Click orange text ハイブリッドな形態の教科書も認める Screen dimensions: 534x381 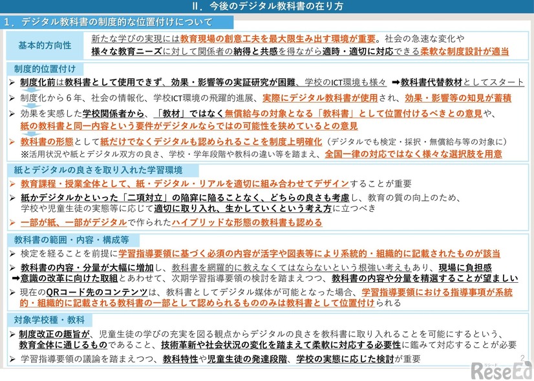point(247,223)
